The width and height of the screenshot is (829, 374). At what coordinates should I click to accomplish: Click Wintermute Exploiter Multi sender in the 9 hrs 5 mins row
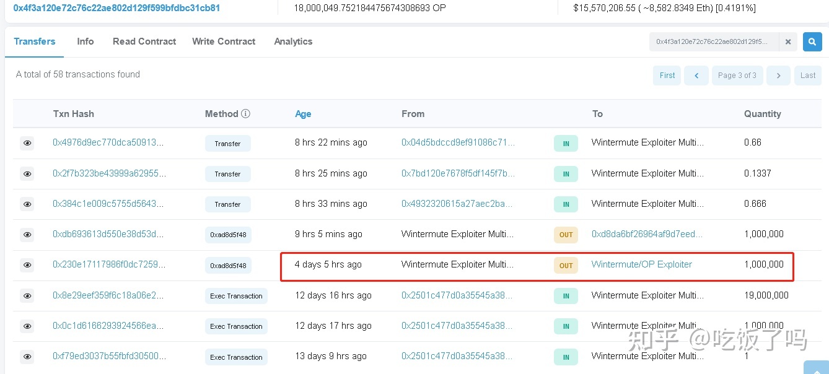[x=458, y=234]
